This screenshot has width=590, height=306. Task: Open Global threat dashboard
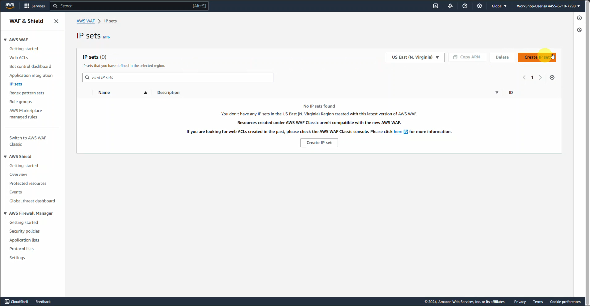coord(32,201)
